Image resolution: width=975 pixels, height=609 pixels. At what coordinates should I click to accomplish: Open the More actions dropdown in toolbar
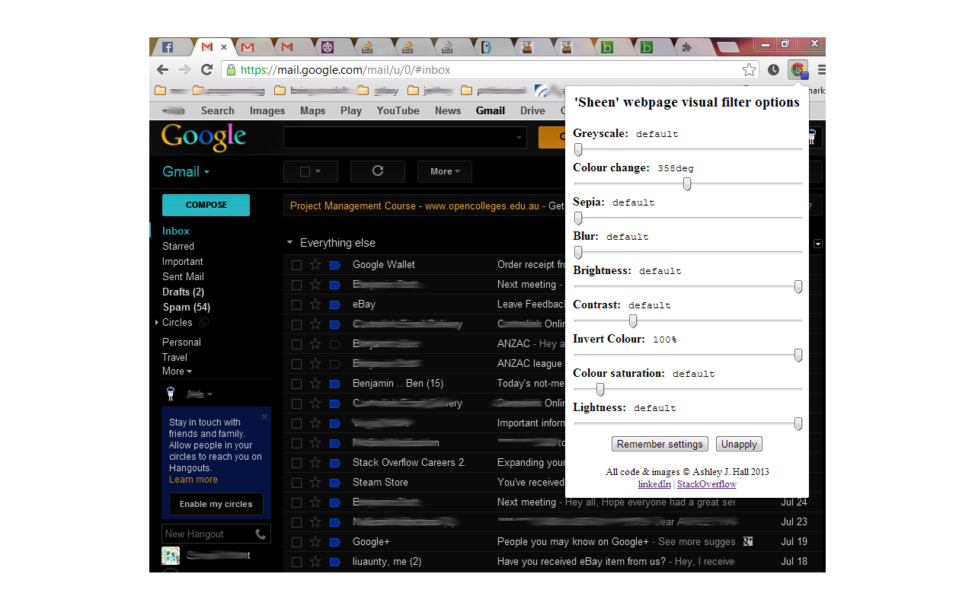[x=445, y=171]
